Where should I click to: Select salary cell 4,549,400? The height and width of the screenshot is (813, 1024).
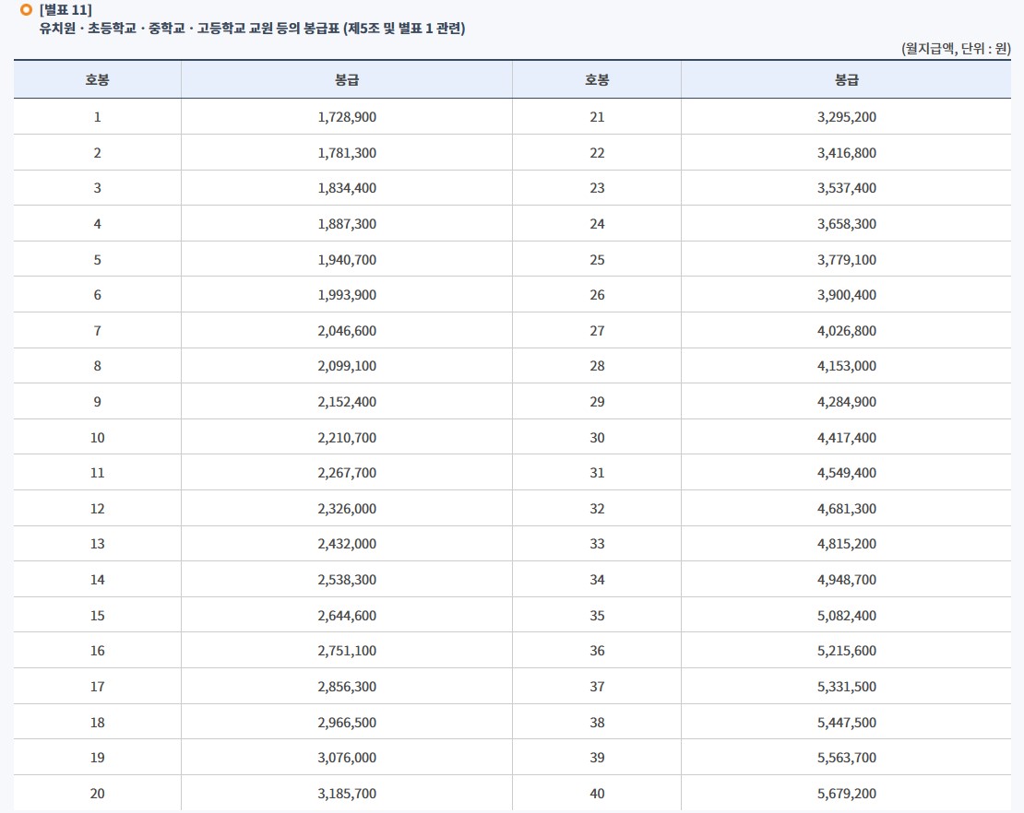[x=846, y=473]
